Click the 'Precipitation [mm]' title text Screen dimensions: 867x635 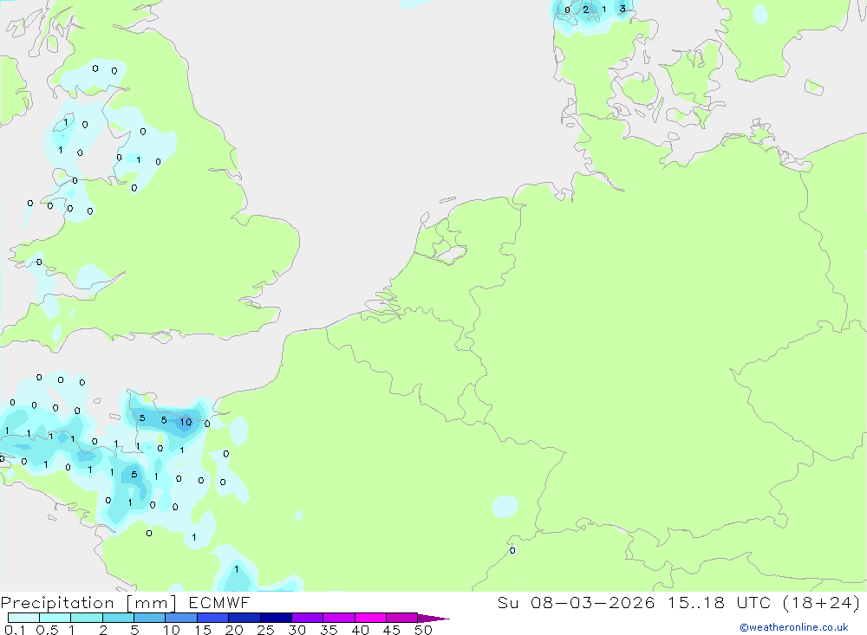(x=88, y=603)
